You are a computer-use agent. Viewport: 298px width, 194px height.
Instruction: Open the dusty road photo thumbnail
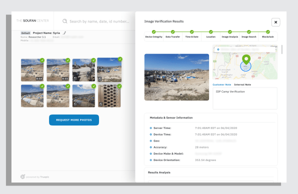(83, 70)
